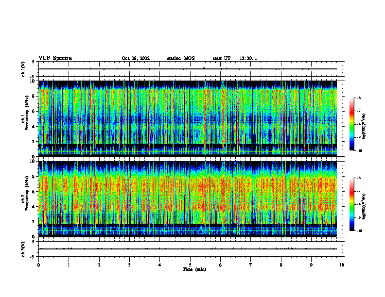Click the ch.2 spectrogram panel
Viewport: 385px width, 297px height.
tap(188, 199)
